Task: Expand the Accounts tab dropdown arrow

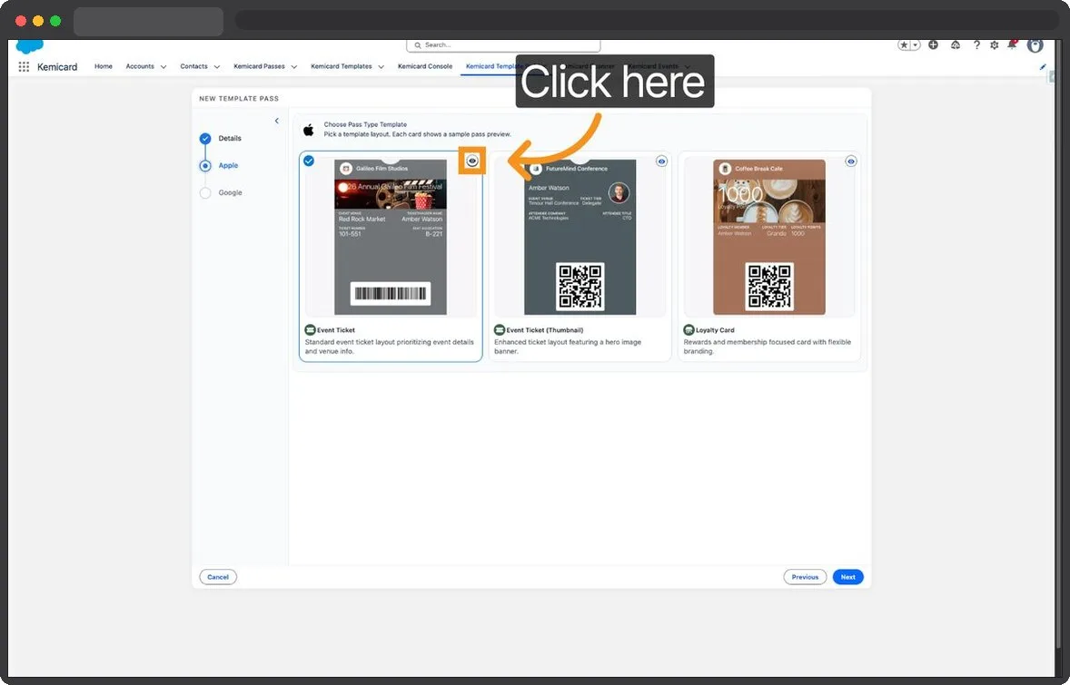Action: (163, 67)
